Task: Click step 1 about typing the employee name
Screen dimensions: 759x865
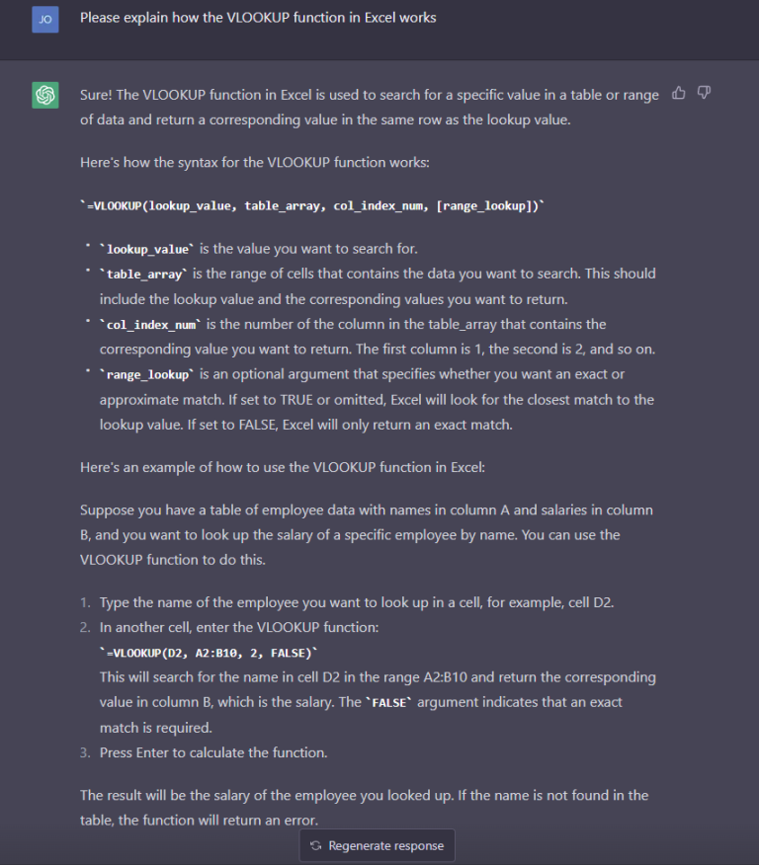Action: 357,601
